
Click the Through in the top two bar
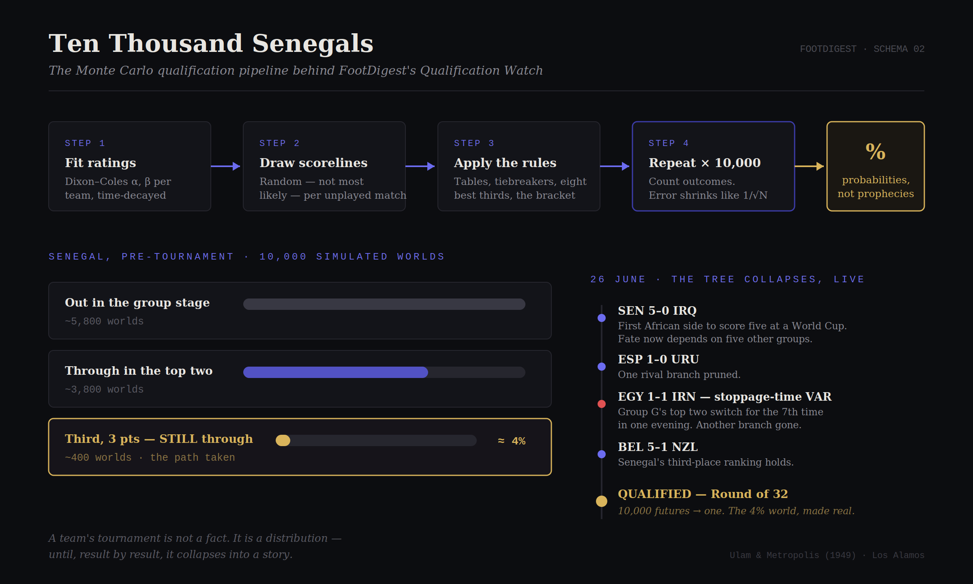click(384, 372)
